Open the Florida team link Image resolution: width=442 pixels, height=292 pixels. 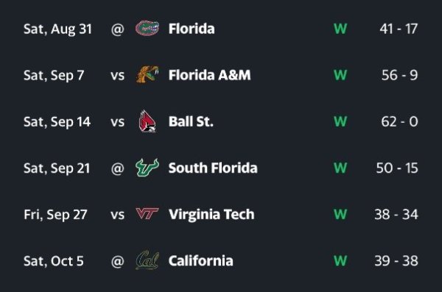pyautogui.click(x=192, y=29)
